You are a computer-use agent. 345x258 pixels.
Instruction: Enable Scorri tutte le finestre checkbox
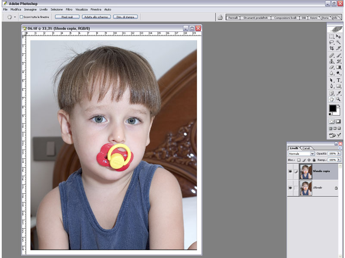[22, 17]
